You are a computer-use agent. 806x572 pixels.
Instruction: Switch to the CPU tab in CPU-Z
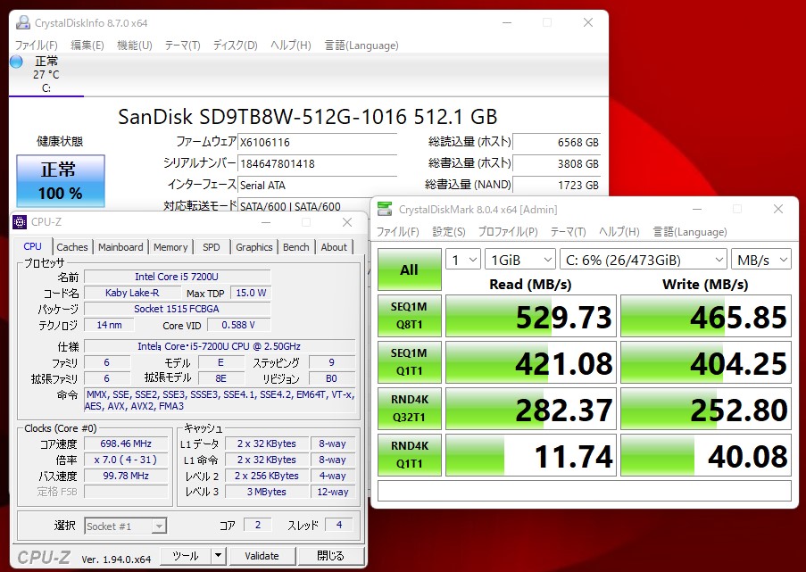(32, 246)
